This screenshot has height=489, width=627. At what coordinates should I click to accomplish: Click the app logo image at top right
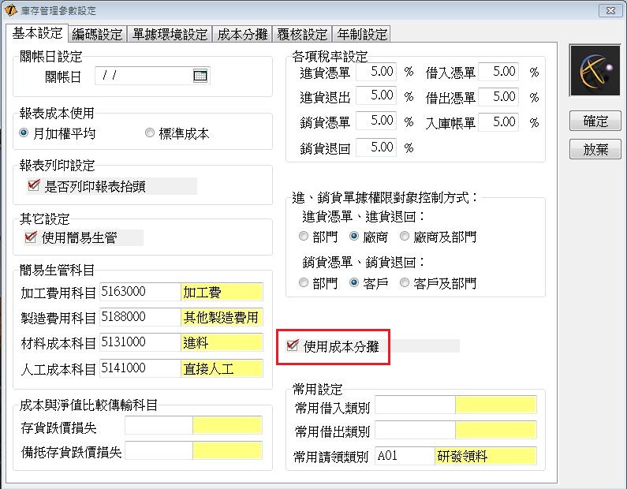coord(595,74)
